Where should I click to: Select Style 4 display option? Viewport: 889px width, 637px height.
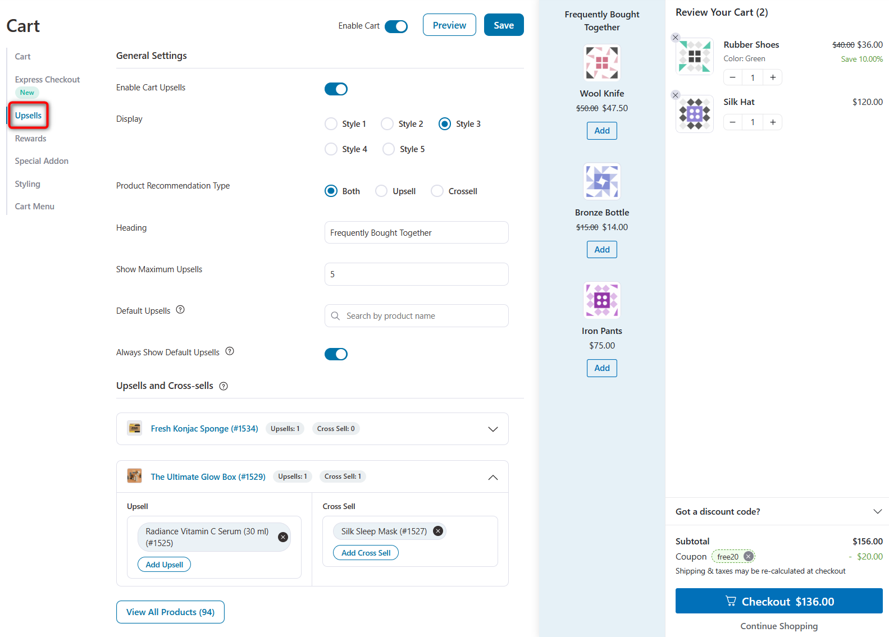pyautogui.click(x=331, y=149)
